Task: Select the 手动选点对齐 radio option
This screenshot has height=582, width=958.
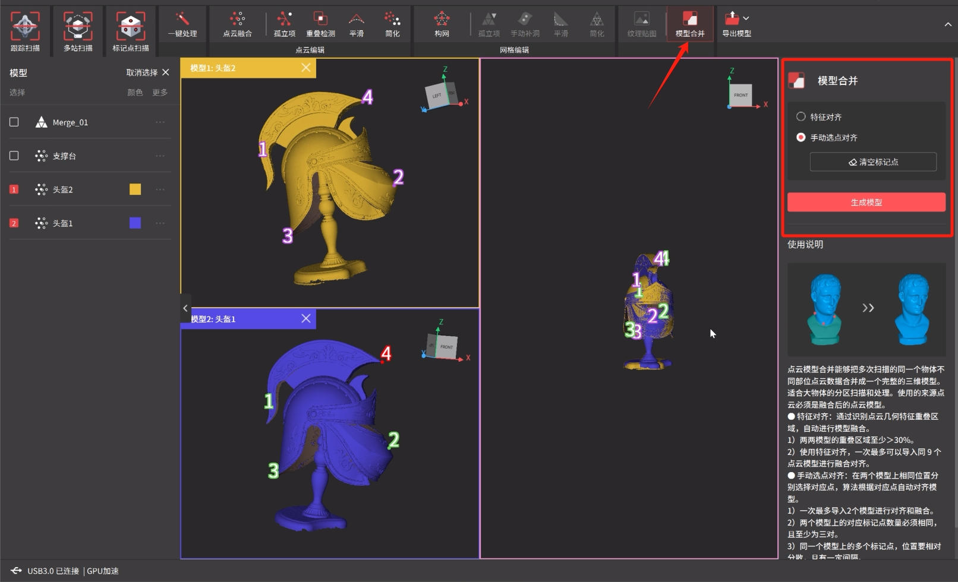Action: coord(801,137)
